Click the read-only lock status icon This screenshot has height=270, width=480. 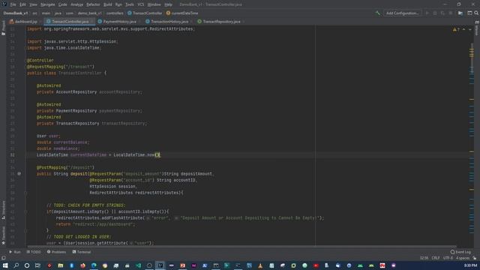[x=475, y=258]
